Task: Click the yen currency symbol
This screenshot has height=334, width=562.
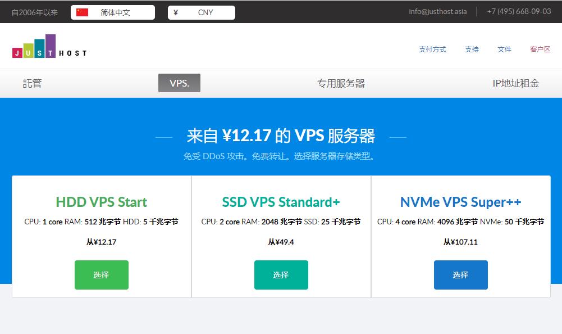Action: (176, 12)
